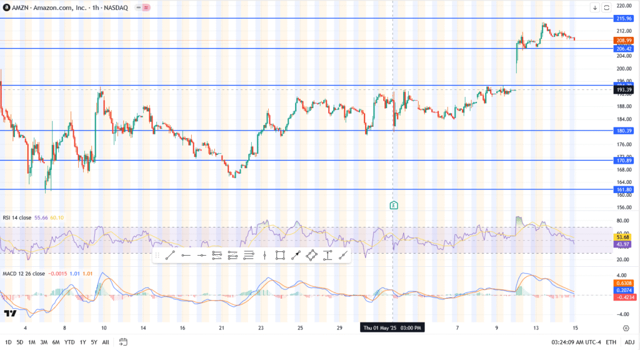Click the MACD 12 26 close label
Image resolution: width=640 pixels, height=350 pixels.
pyautogui.click(x=24, y=274)
